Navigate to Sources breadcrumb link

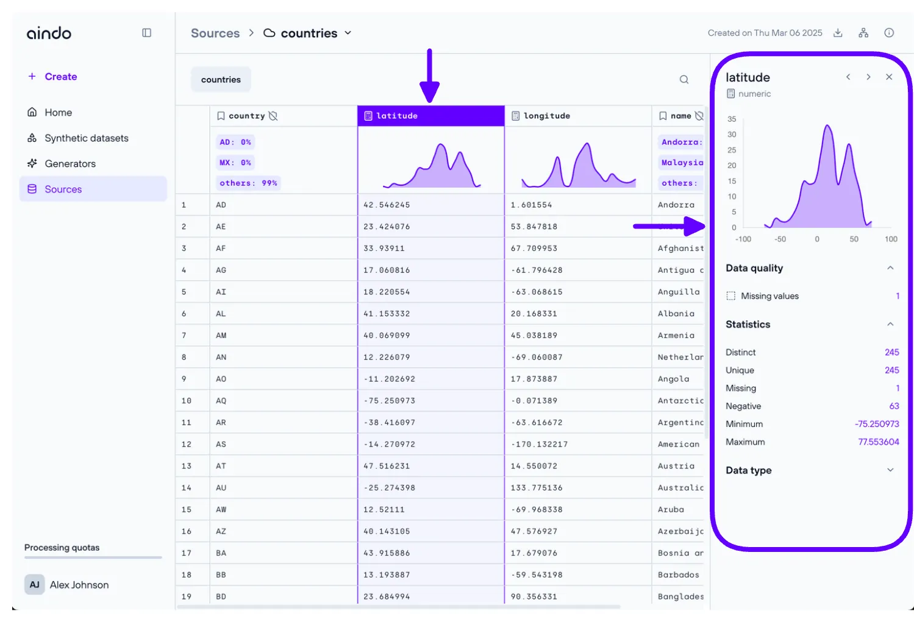(x=215, y=34)
